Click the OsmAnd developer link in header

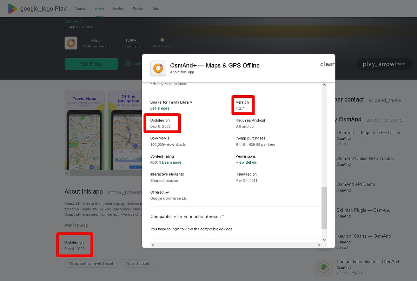tap(73, 21)
